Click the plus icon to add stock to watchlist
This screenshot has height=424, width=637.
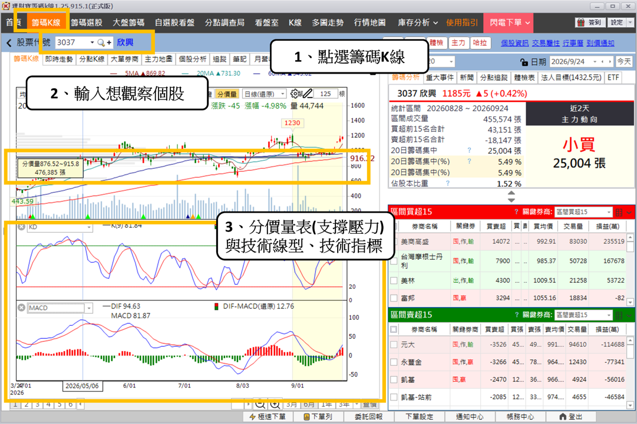[x=109, y=42]
